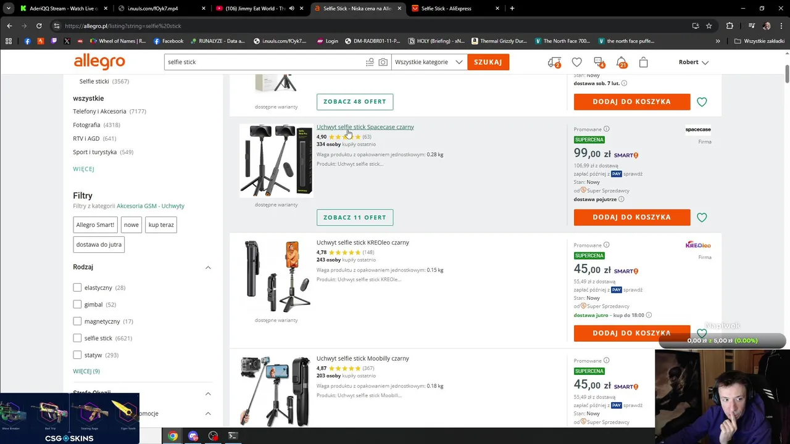The height and width of the screenshot is (444, 790).
Task: Open the Wszystkie kategorie dropdown
Action: [x=429, y=62]
